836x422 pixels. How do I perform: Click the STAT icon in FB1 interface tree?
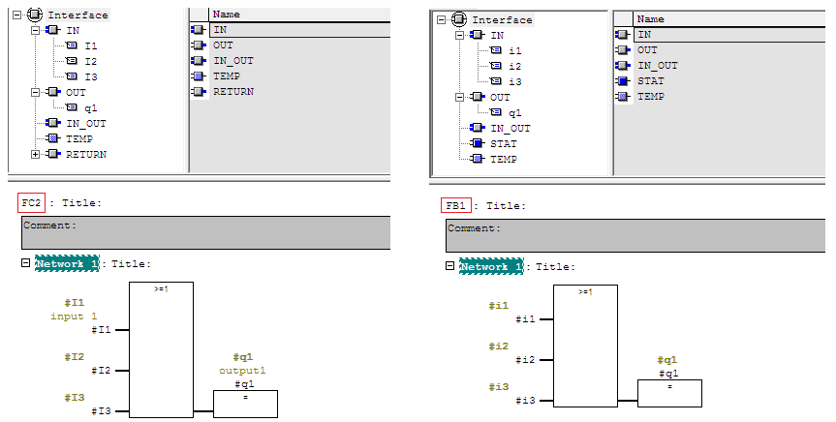coord(476,143)
